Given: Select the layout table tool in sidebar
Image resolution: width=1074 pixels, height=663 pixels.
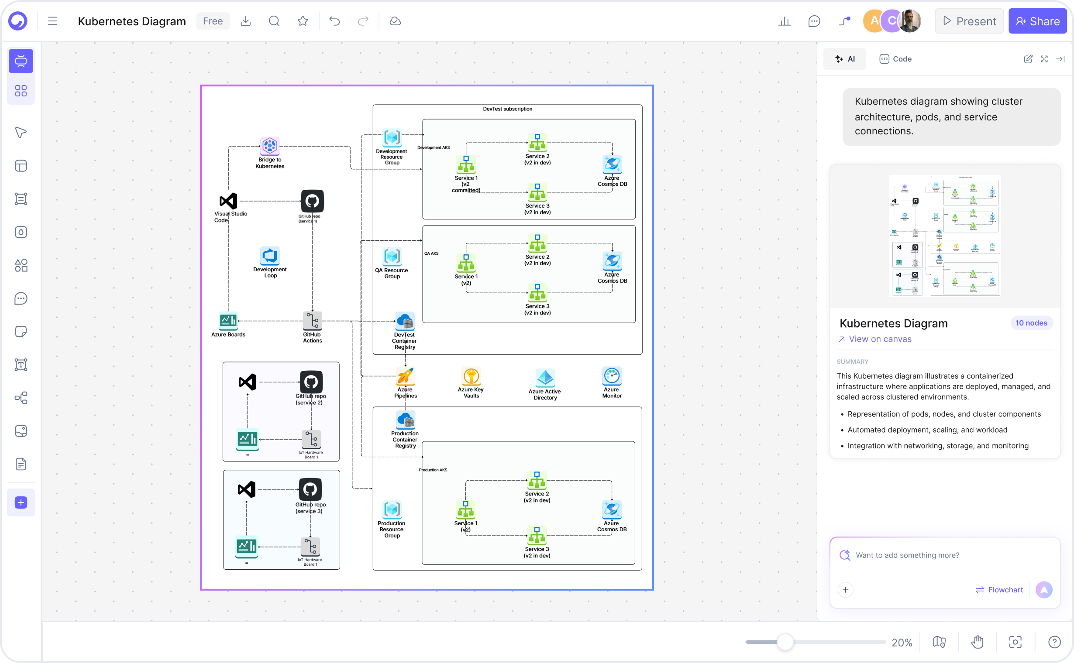Looking at the screenshot, I should (x=21, y=166).
